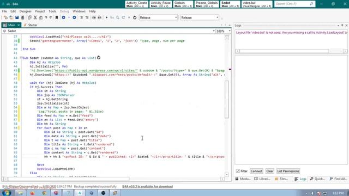Toggle bookmark with the bookmark icon

click(57, 17)
